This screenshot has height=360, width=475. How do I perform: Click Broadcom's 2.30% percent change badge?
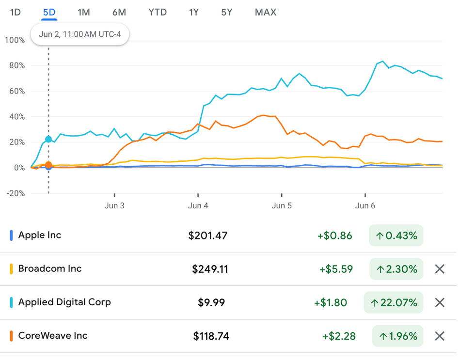[396, 269]
